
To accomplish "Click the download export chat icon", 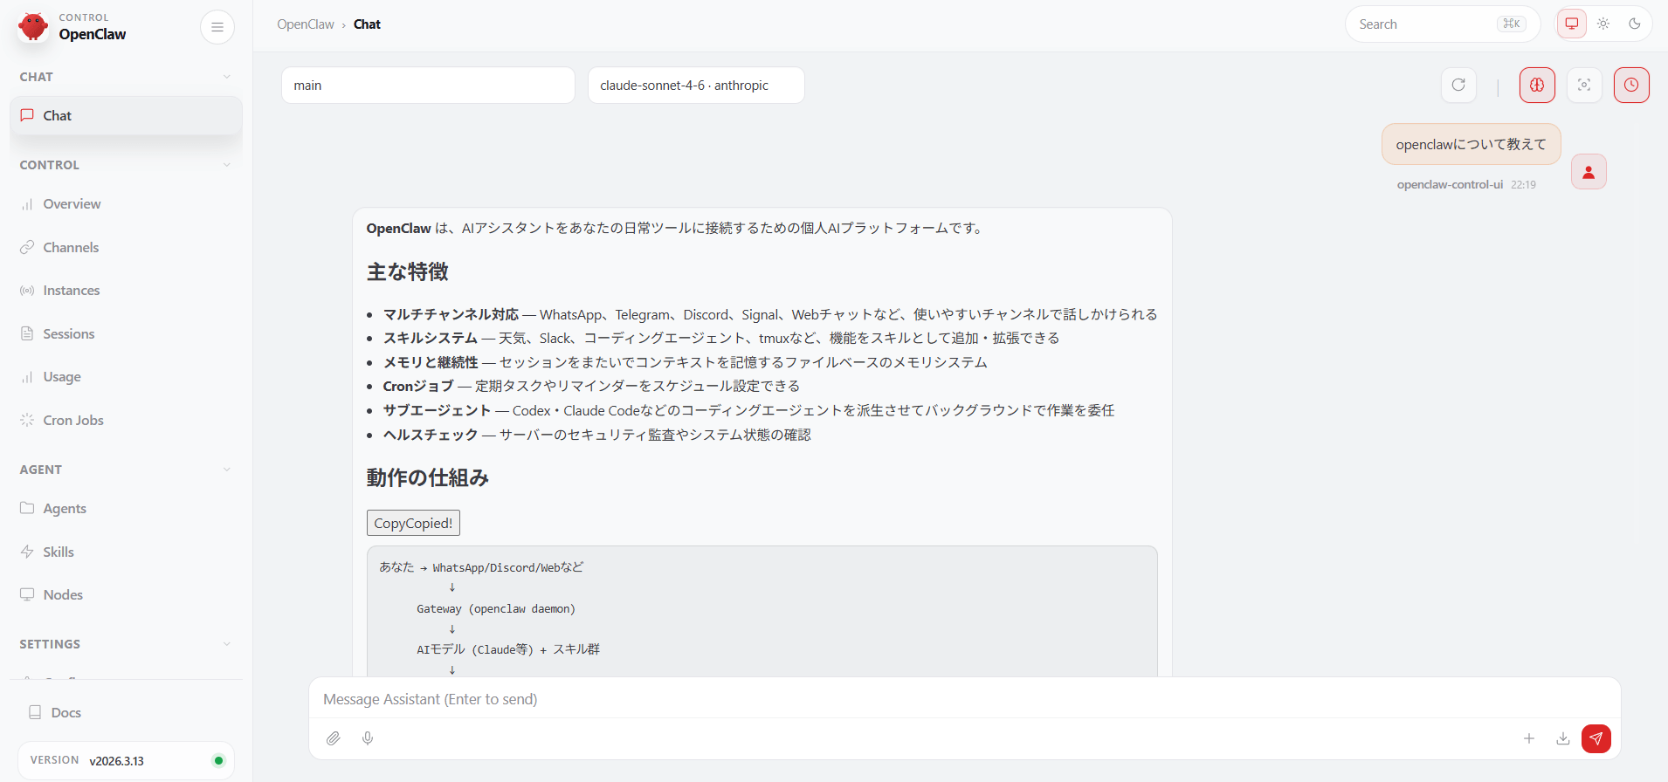I will [1562, 738].
